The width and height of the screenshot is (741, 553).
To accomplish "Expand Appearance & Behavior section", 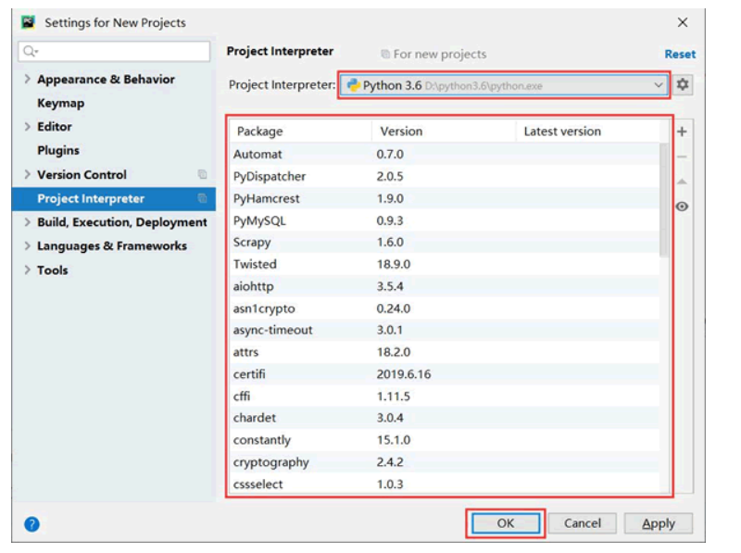I will [27, 79].
